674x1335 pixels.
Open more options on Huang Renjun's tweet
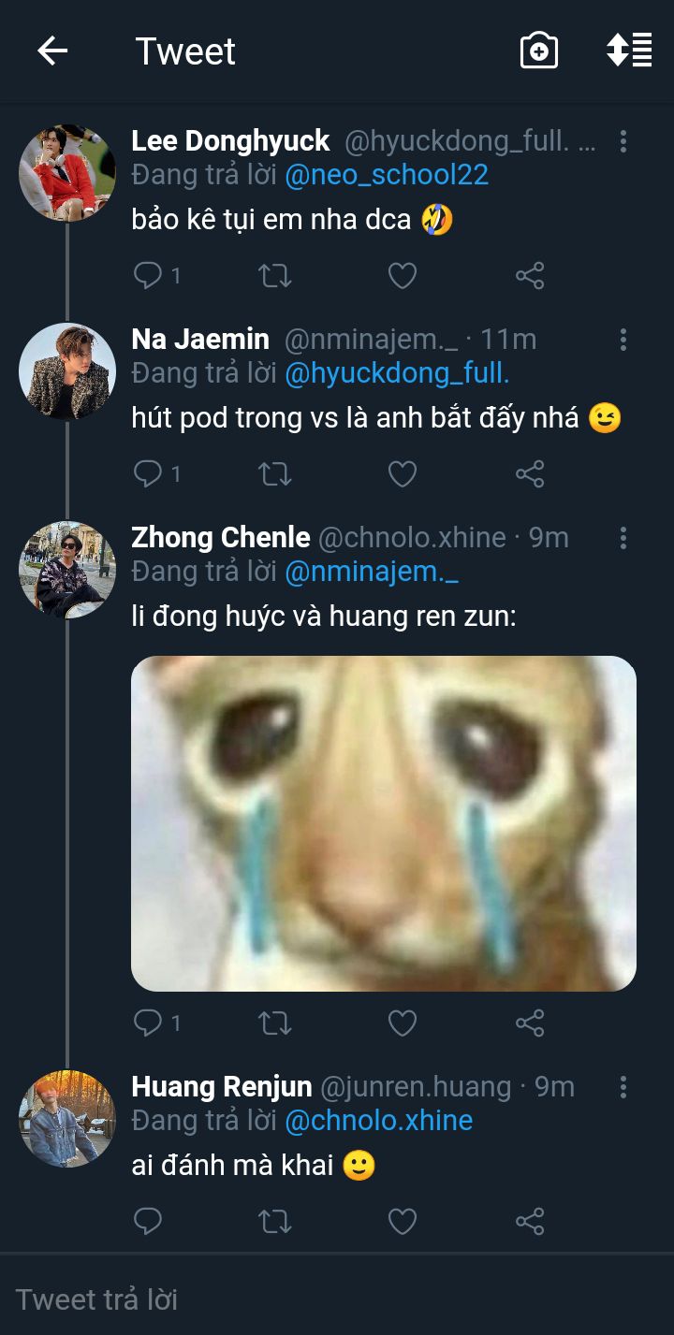[623, 1087]
